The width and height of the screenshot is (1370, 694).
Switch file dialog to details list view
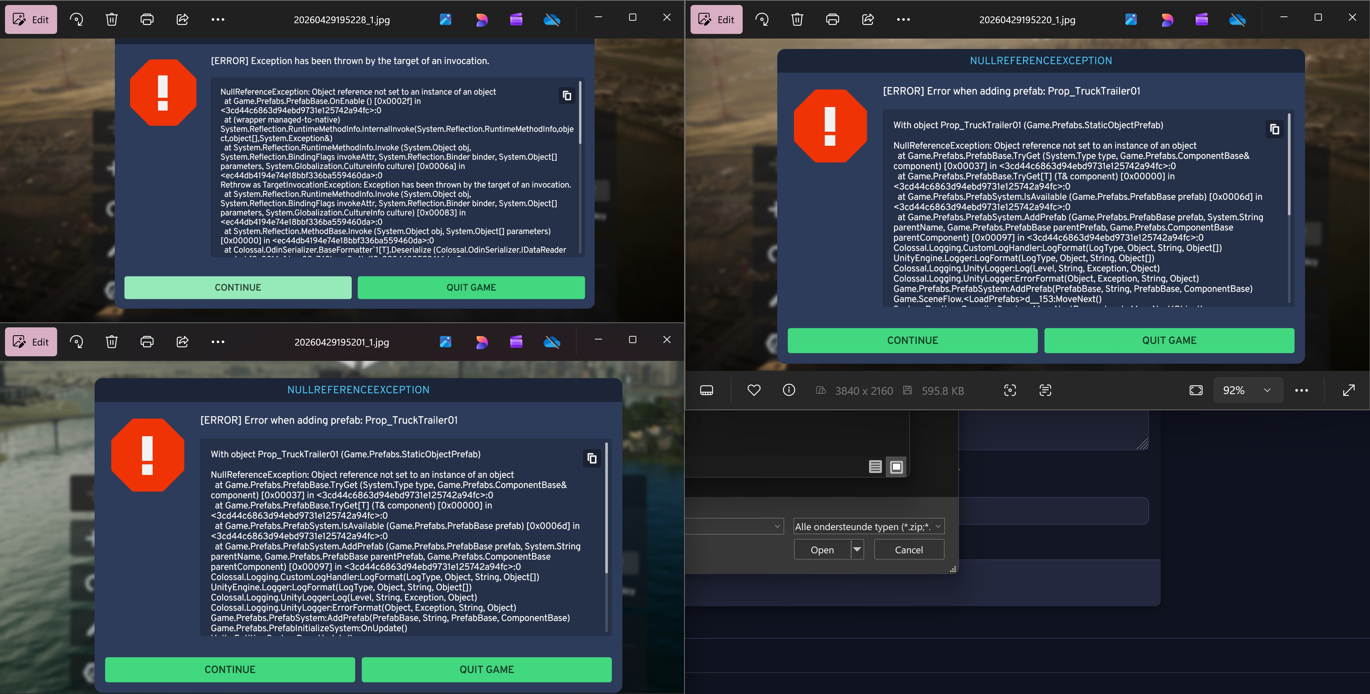(x=875, y=467)
